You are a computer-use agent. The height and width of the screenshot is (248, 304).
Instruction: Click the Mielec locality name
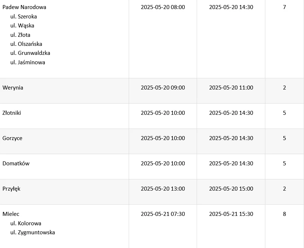(x=11, y=214)
